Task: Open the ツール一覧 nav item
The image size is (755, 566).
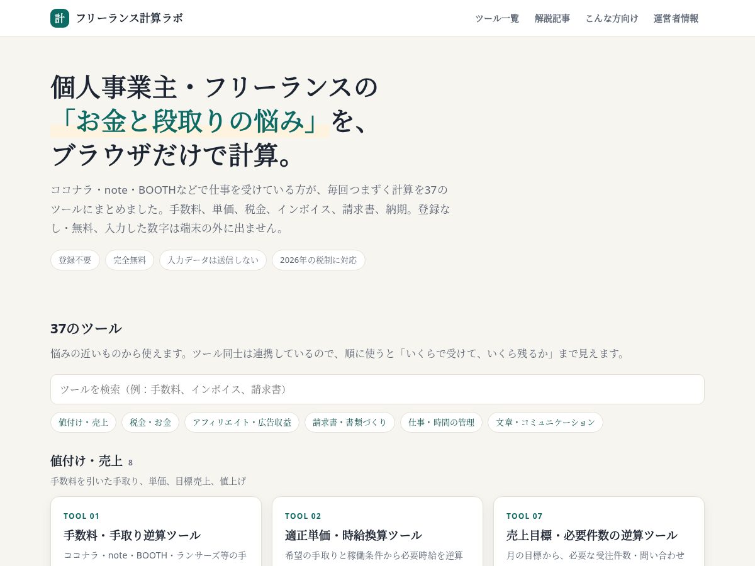Action: [x=497, y=18]
